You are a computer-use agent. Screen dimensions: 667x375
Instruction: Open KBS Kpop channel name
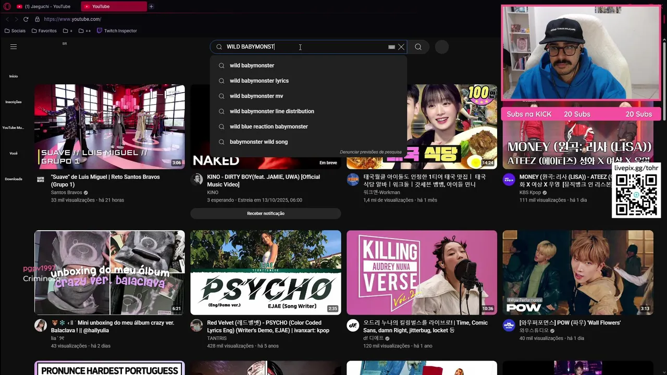click(530, 193)
